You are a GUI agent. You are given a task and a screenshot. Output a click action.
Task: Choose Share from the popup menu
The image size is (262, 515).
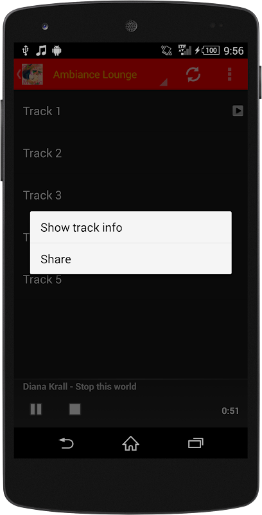(x=130, y=259)
